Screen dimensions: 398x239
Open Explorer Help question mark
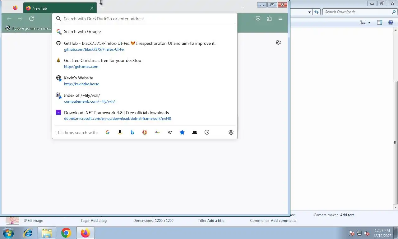391,22
